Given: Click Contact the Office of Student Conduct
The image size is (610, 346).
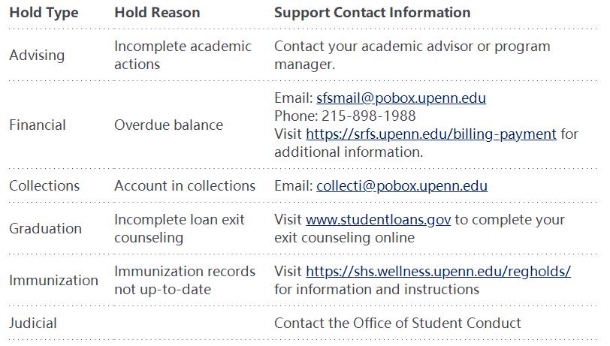Looking at the screenshot, I should click(x=397, y=323).
